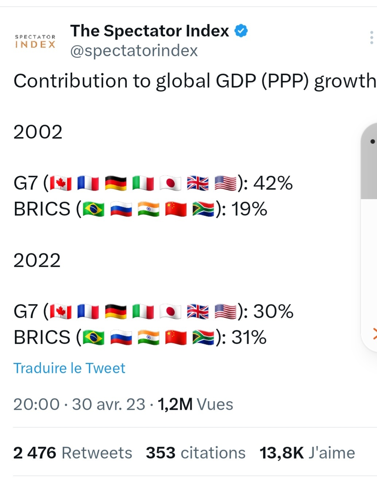Open the 13,8K J'aime list
The image size is (377, 479).
tap(307, 453)
